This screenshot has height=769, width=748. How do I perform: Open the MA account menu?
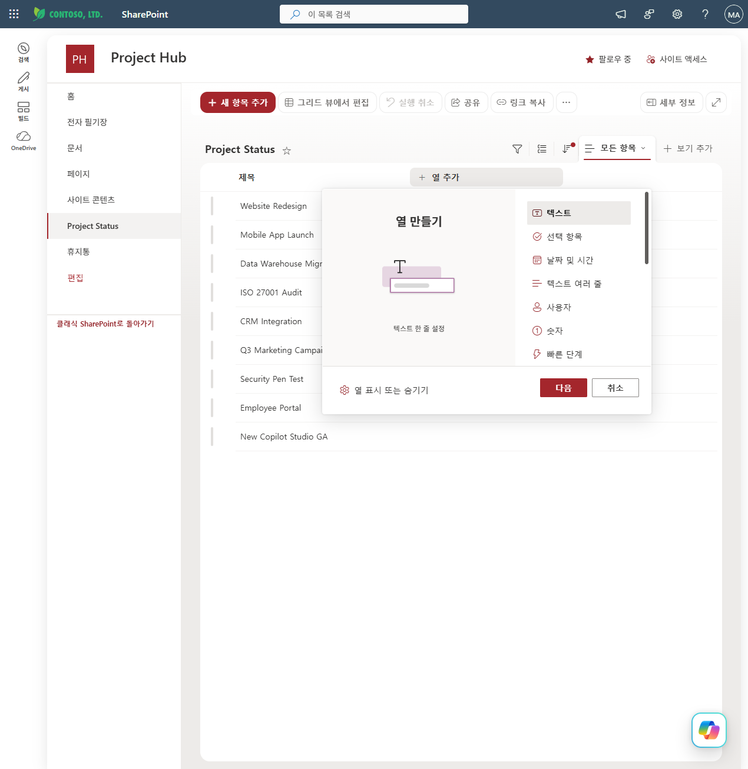point(733,14)
